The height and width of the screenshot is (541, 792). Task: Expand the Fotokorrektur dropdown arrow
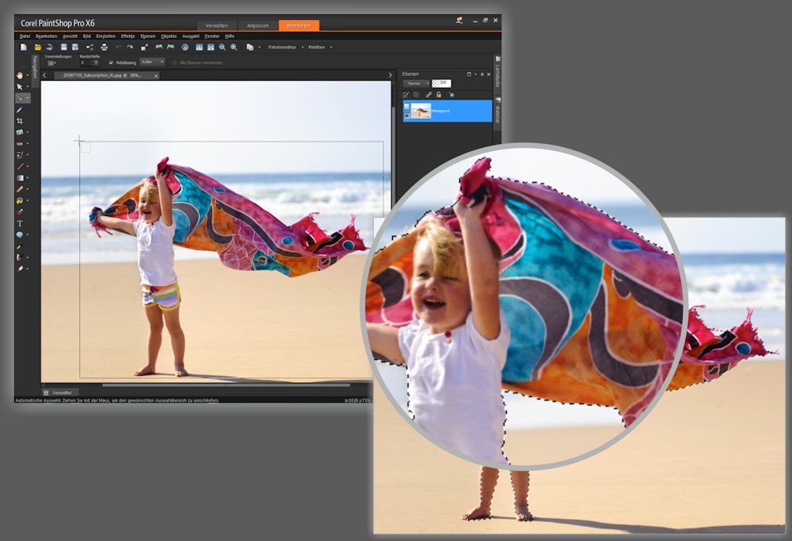tap(303, 47)
